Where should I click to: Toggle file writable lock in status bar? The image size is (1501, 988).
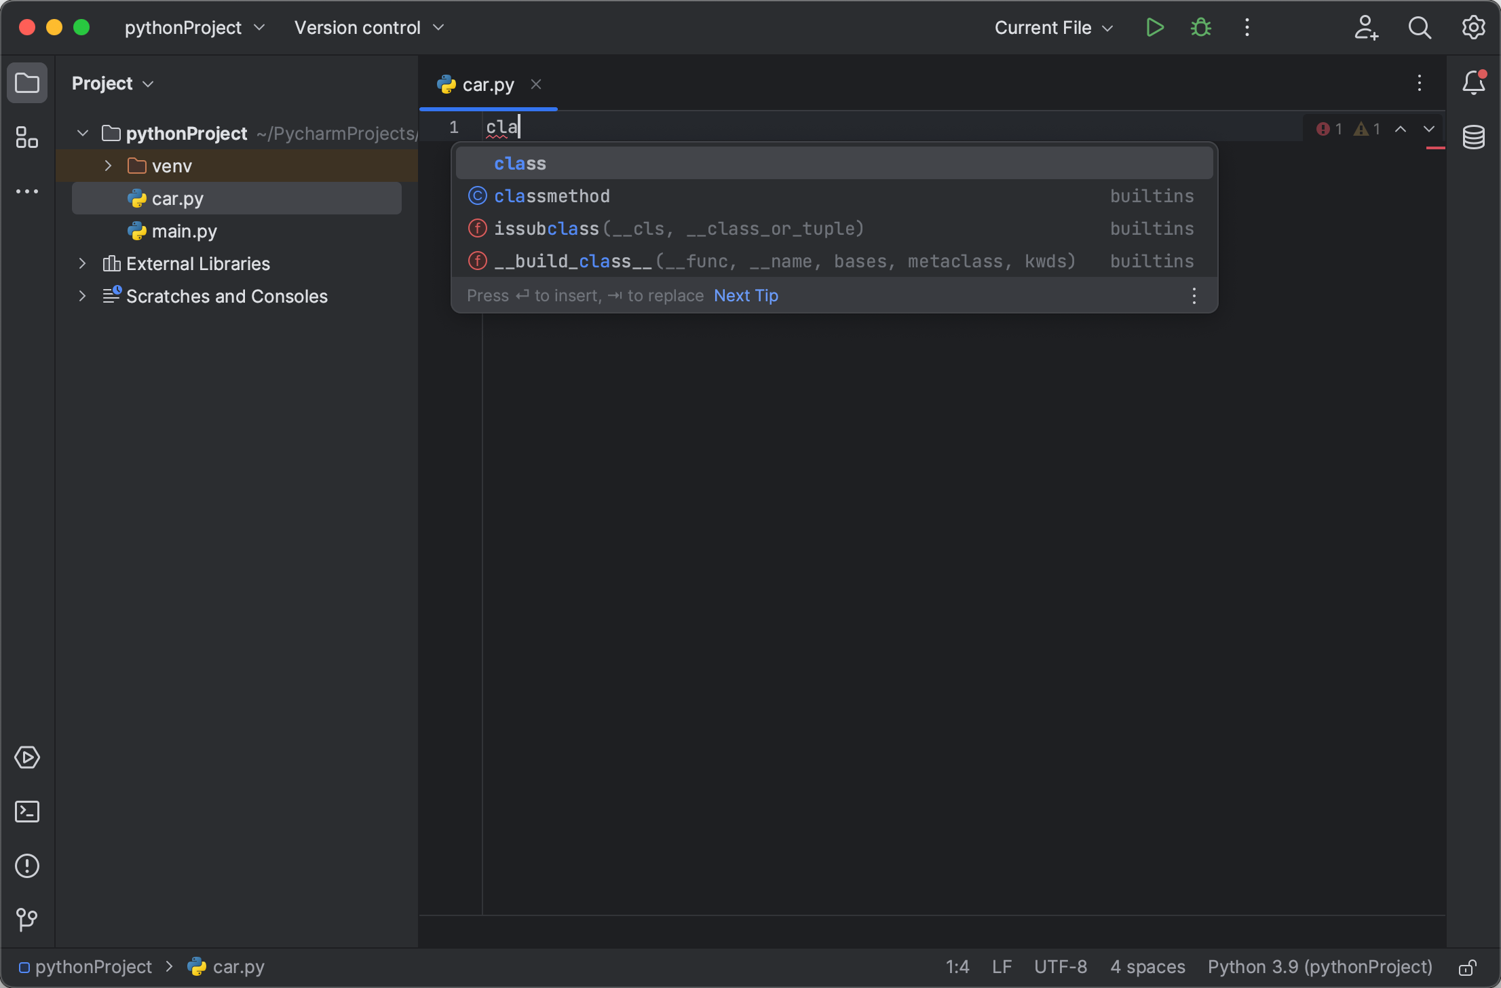1467,966
